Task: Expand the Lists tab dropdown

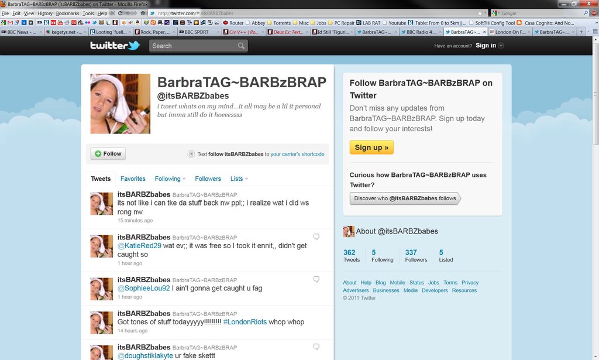Action: (x=246, y=179)
